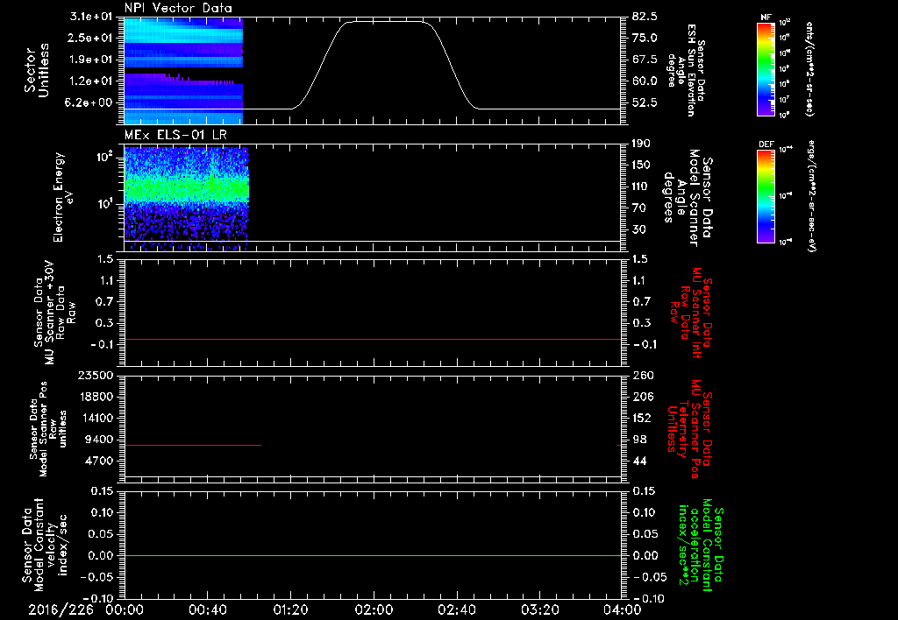Click the '152' telemetry tick value
Viewport: 898px width, 620px height.
[643, 418]
